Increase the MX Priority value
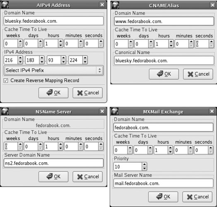Viewport: 217px width, 207px height. [x=145, y=164]
